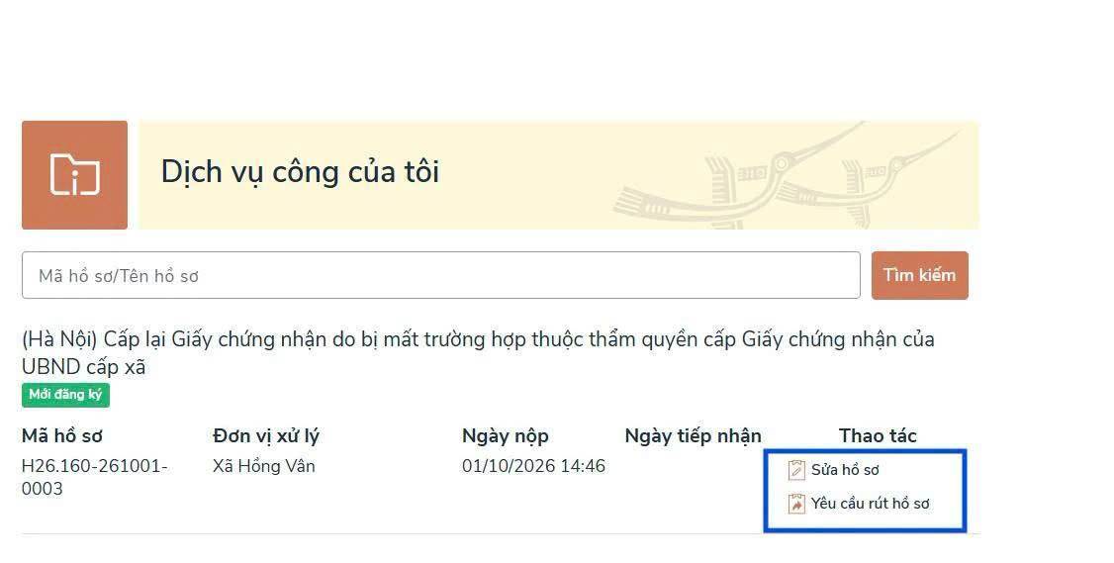Click the Đơn vị xử lý column header
The height and width of the screenshot is (563, 1114).
click(x=266, y=435)
